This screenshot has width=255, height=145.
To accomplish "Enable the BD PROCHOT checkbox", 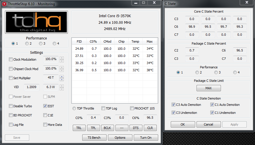I will tap(11, 115).
